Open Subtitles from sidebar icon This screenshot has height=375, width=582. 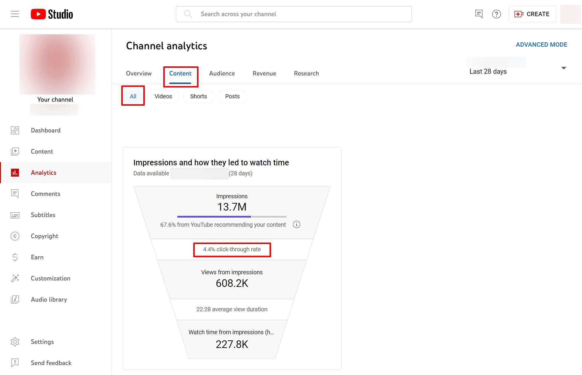click(15, 215)
